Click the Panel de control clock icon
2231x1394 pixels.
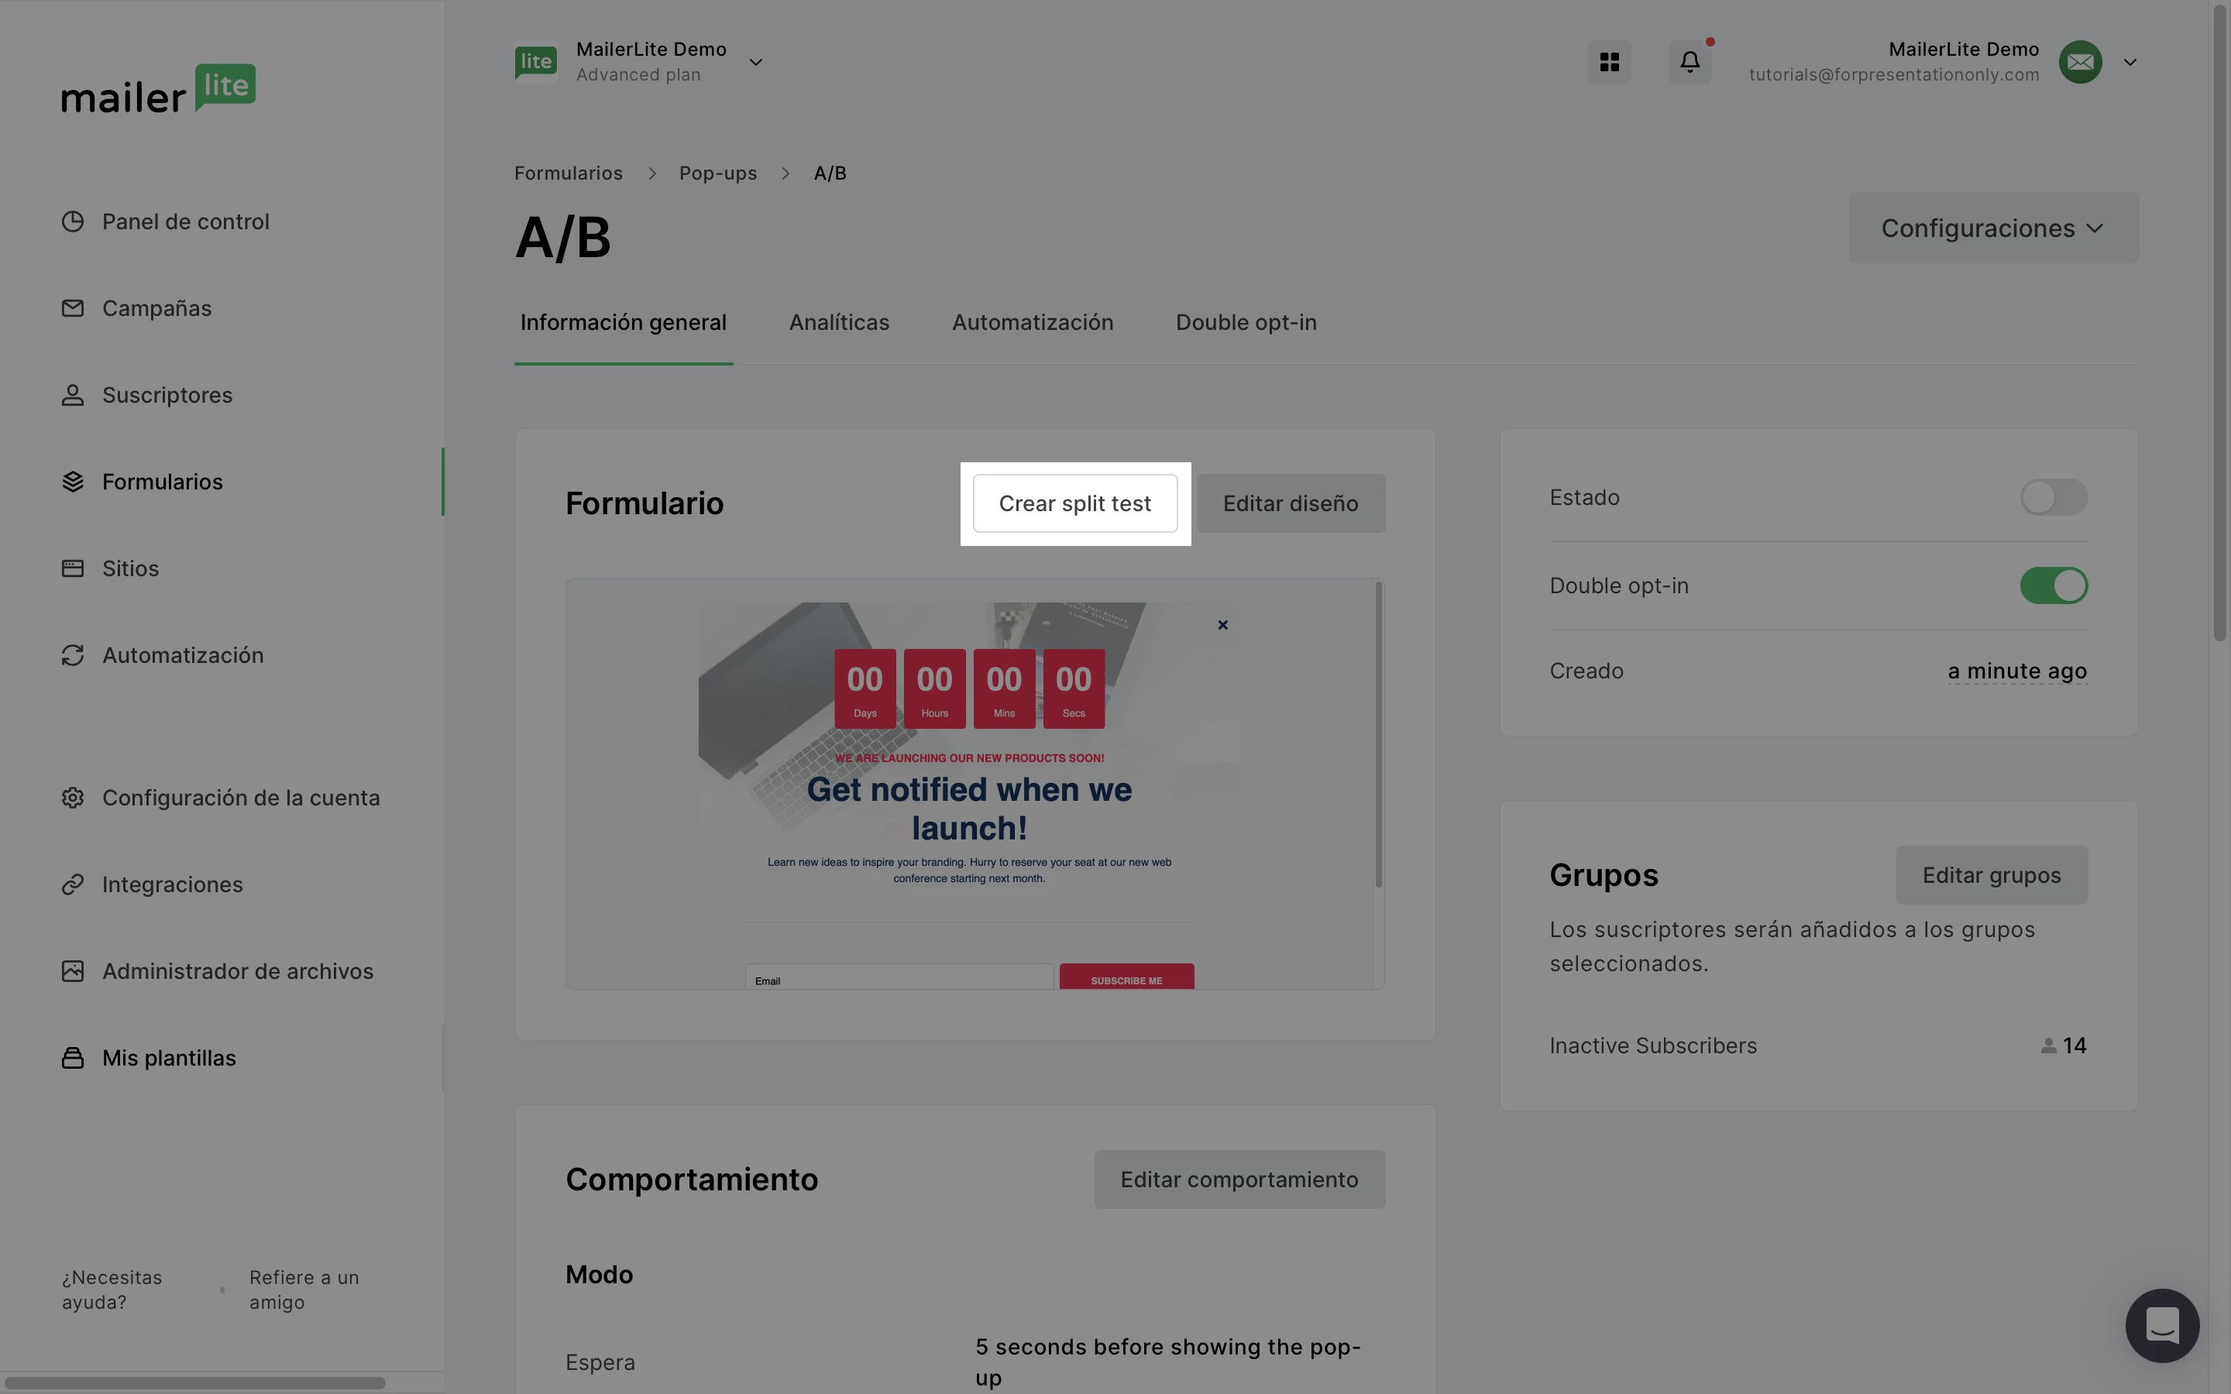tap(73, 221)
